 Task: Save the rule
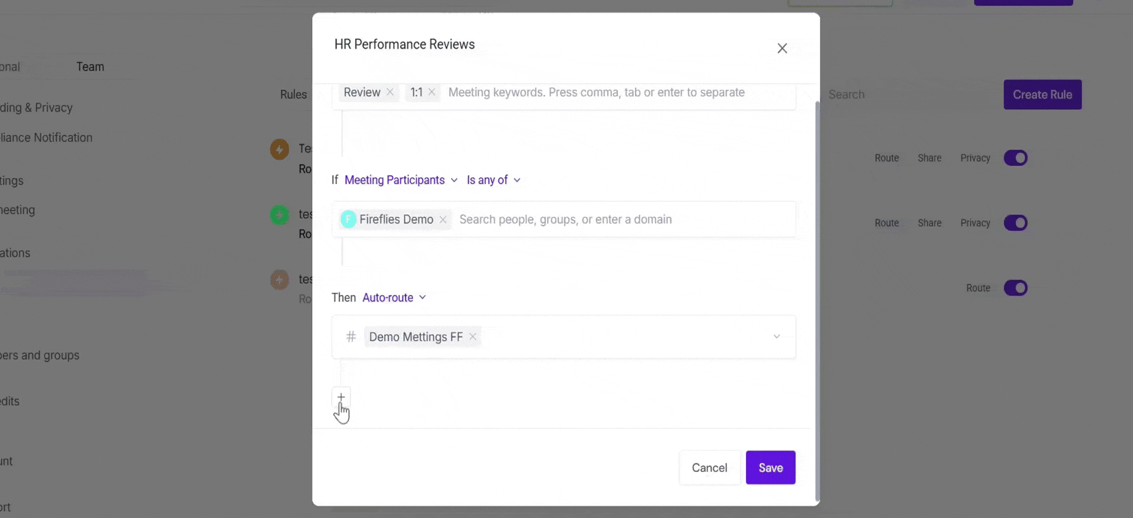click(771, 467)
